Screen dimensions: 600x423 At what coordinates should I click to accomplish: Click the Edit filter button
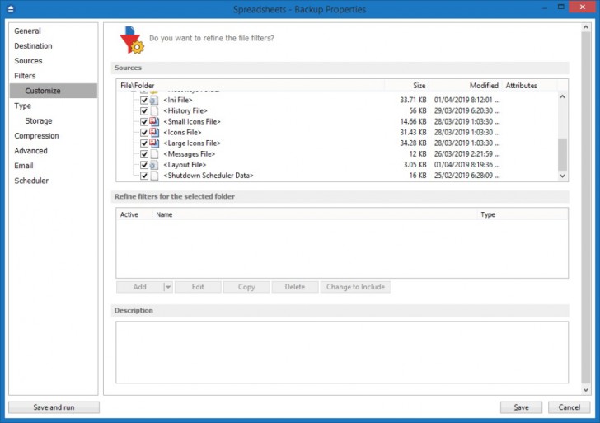coord(198,287)
